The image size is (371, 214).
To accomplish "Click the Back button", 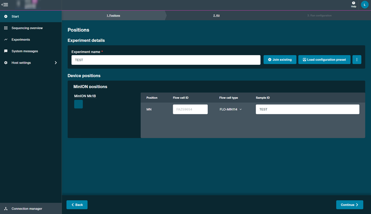I will point(77,205).
